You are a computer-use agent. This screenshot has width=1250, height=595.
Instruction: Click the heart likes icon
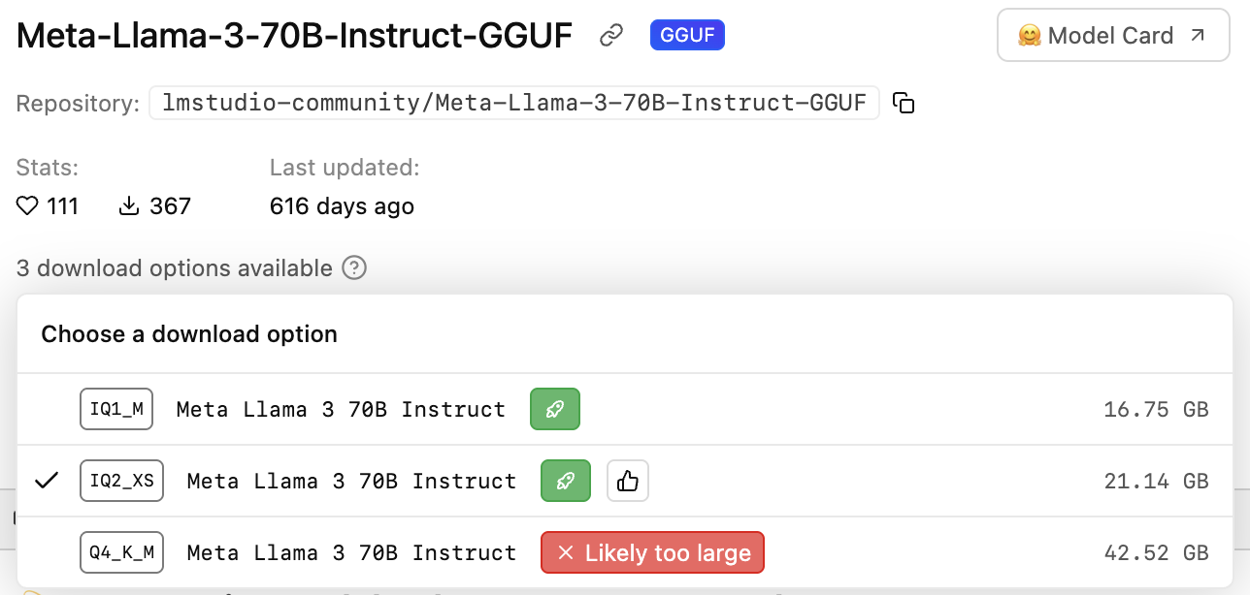(x=27, y=206)
